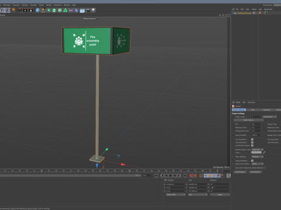Select the Spline Pen tool icon
This screenshot has height=210, width=281.
(x=43, y=10)
